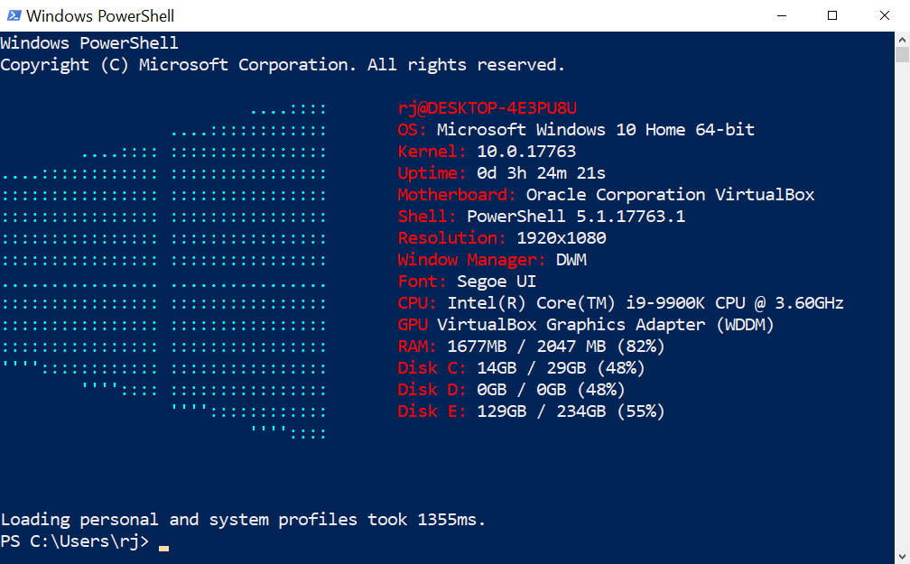910x564 pixels.
Task: Click the profiles loading time message
Action: click(x=242, y=519)
